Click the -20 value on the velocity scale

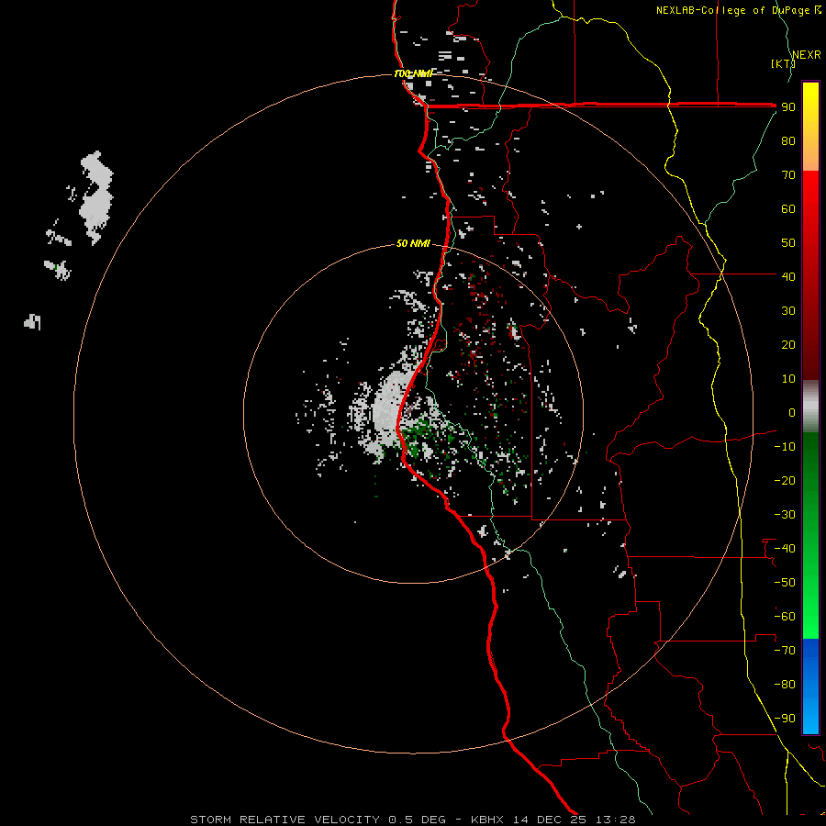click(x=785, y=480)
